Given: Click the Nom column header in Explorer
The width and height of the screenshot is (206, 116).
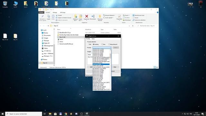Looking at the screenshot, I should click(x=59, y=29).
